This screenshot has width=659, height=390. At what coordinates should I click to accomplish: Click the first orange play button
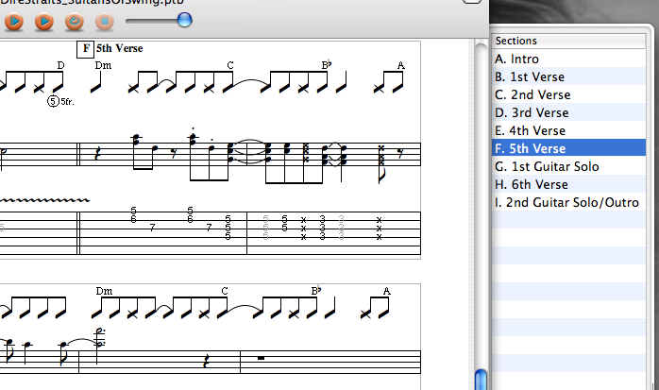[14, 21]
